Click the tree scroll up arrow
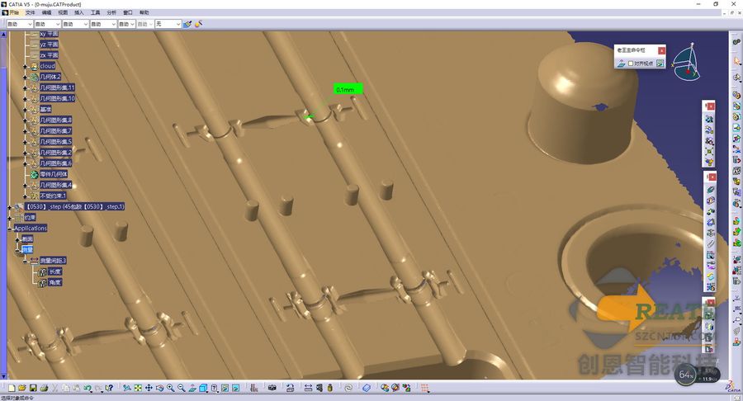Image resolution: width=743 pixels, height=401 pixels. (2, 34)
